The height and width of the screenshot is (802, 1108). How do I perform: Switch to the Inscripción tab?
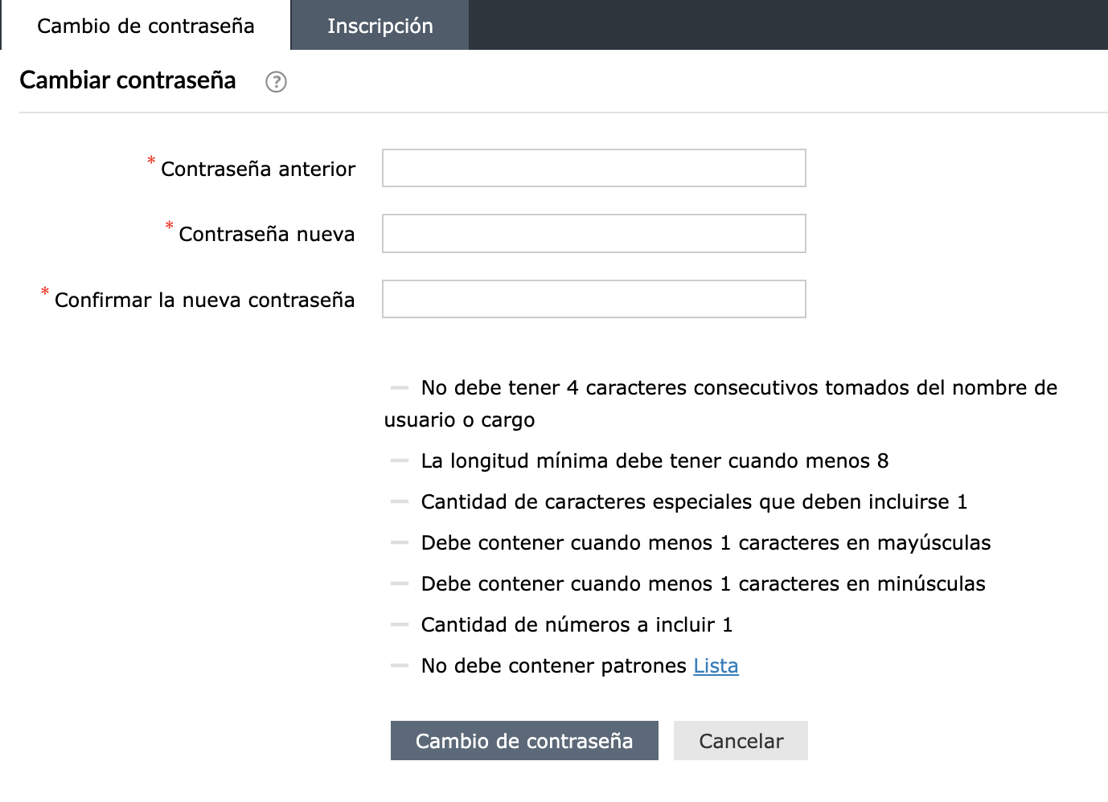click(380, 26)
